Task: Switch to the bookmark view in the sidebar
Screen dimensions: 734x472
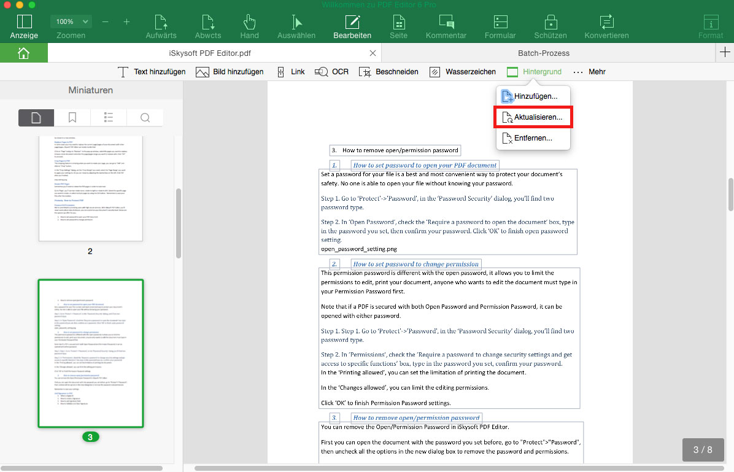Action: [x=72, y=117]
